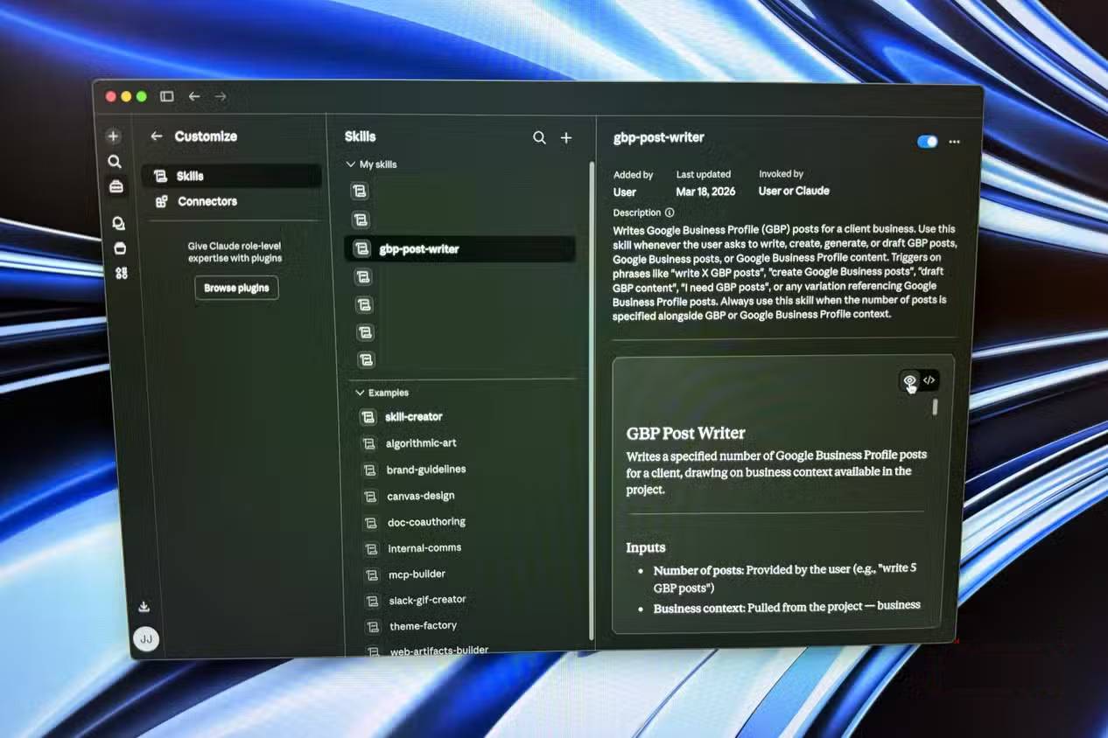
Task: Open gbp-post-writer more options menu
Action: pyautogui.click(x=954, y=142)
